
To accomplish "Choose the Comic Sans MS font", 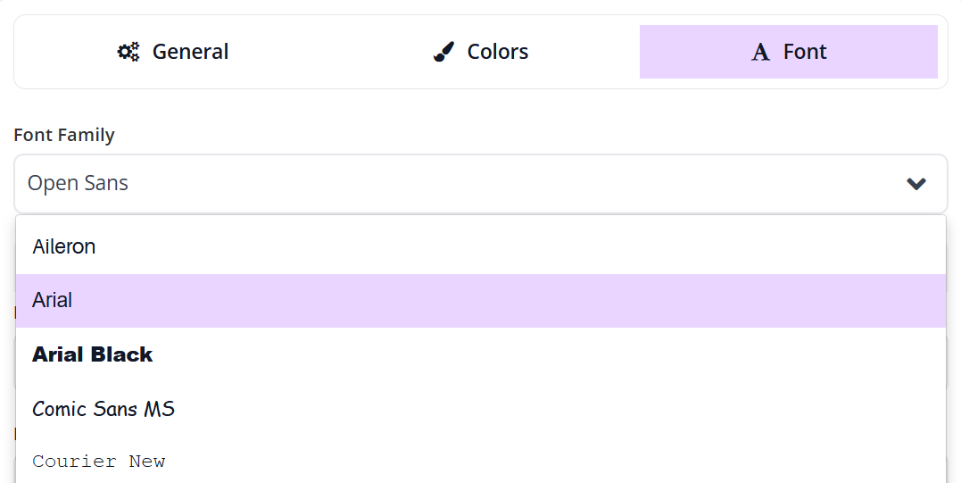I will 104,409.
